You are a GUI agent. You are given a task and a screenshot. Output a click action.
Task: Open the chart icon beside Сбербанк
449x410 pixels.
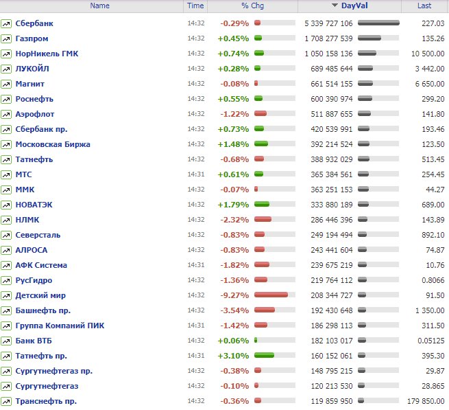pos(6,24)
